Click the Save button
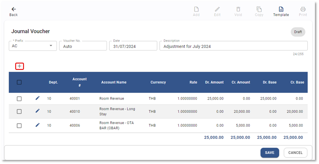 [x=269, y=152]
